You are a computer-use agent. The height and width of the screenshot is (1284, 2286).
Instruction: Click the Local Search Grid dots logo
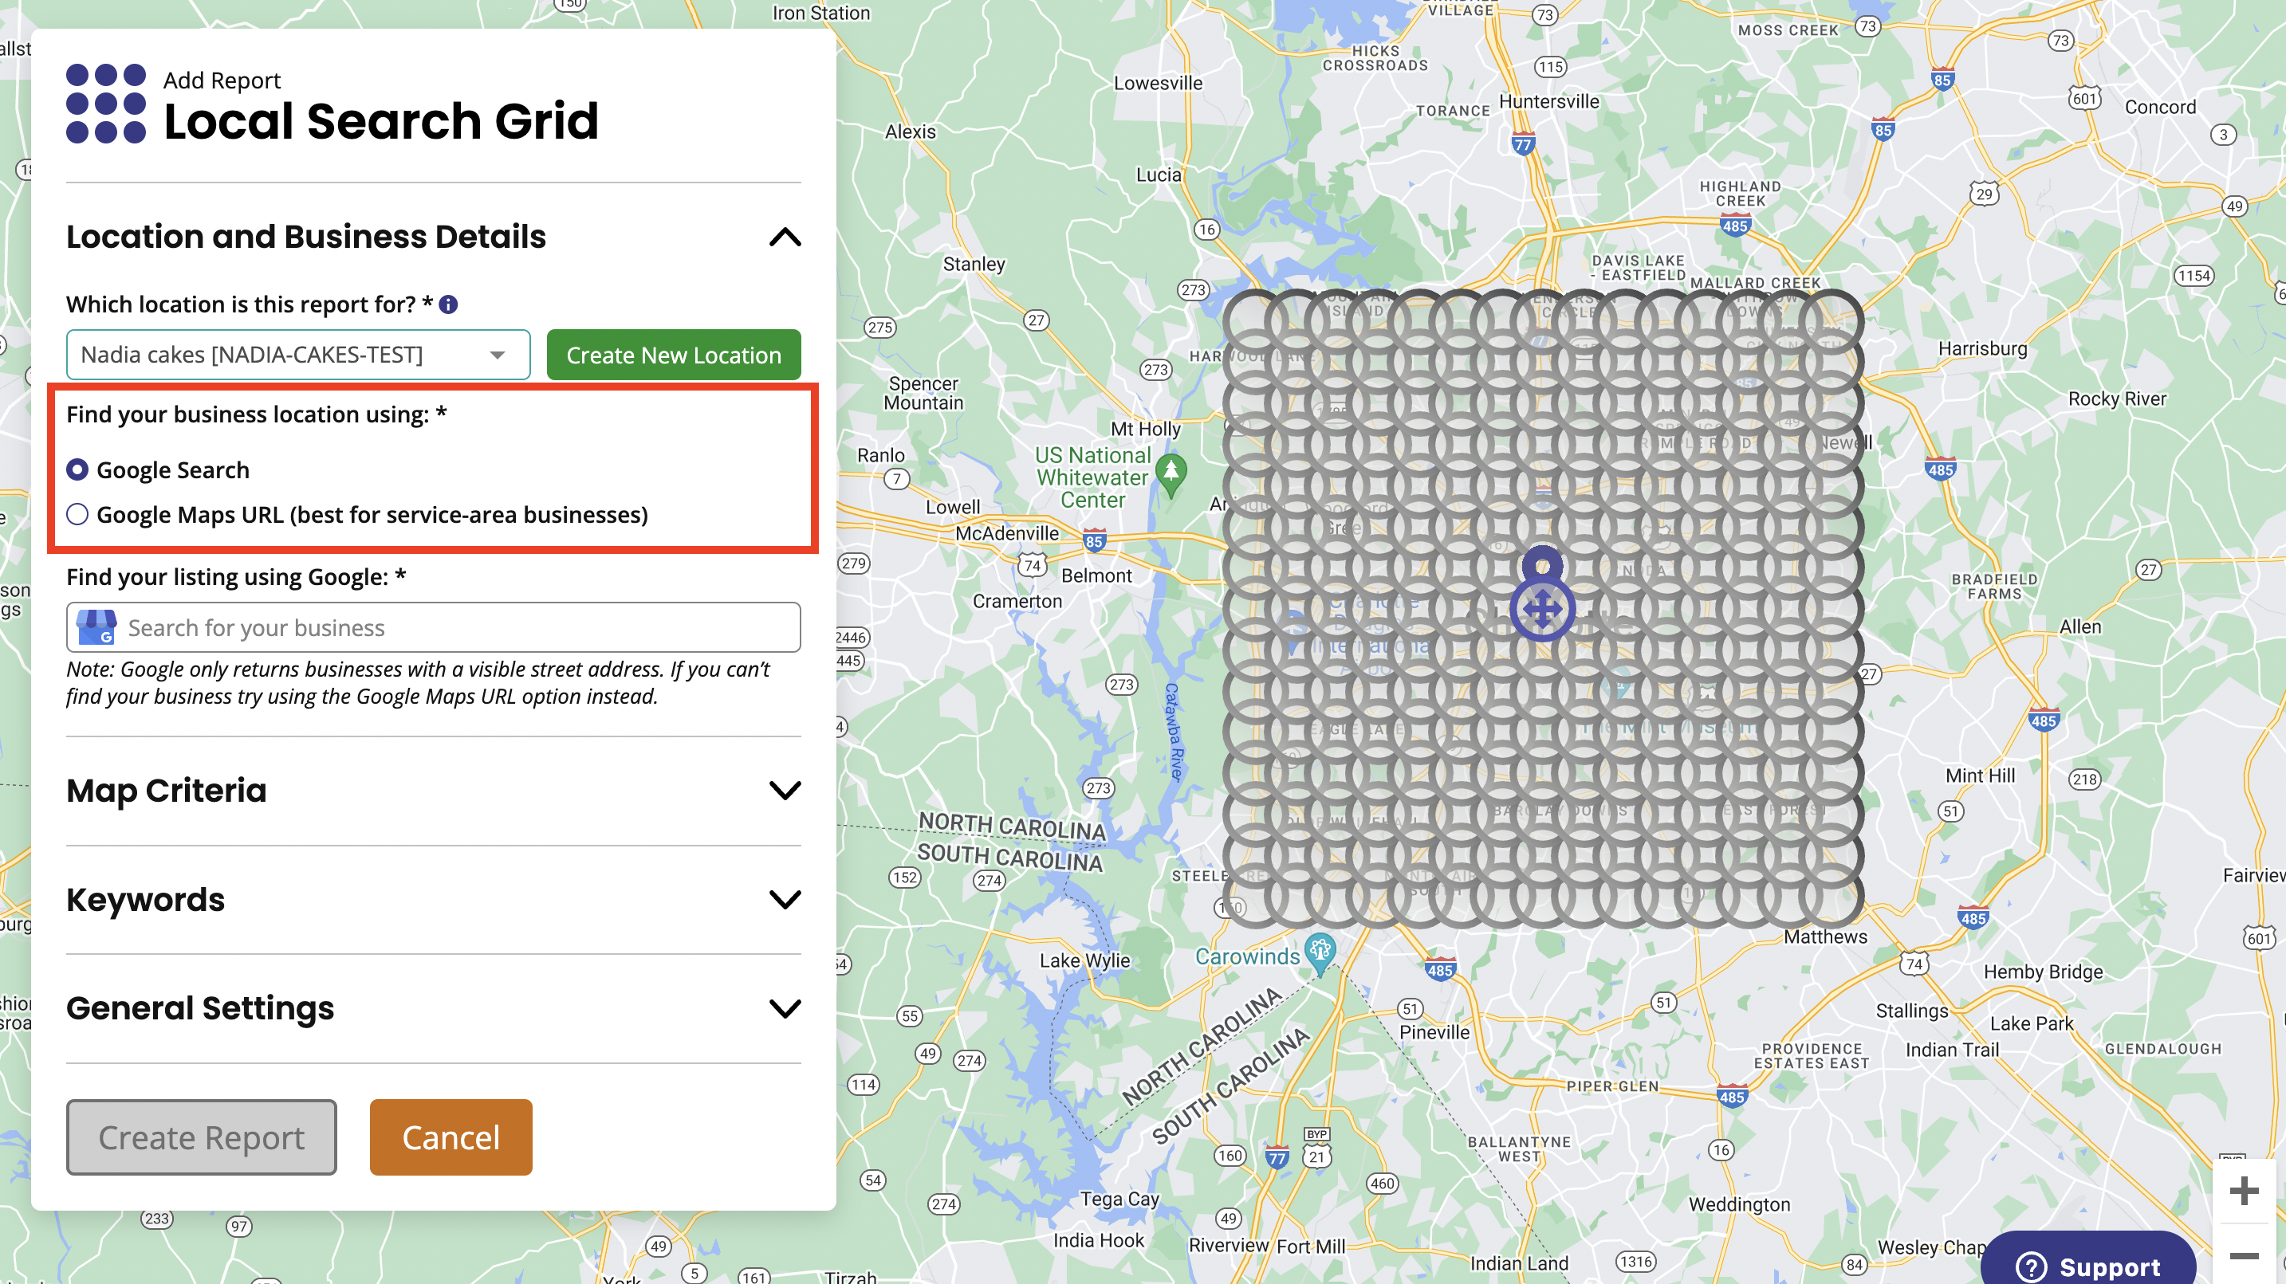(105, 103)
